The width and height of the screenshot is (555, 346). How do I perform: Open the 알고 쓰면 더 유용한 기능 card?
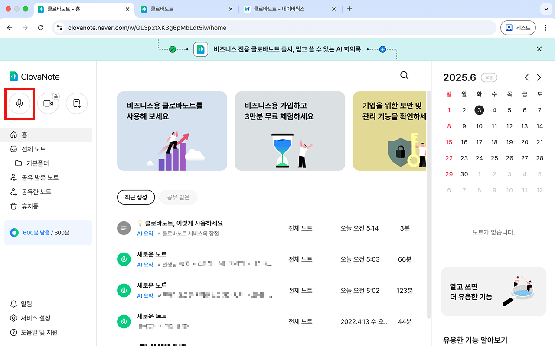coord(493,292)
